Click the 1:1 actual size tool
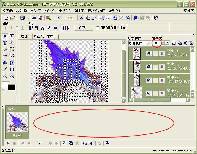The image size is (197, 154). click(x=12, y=69)
